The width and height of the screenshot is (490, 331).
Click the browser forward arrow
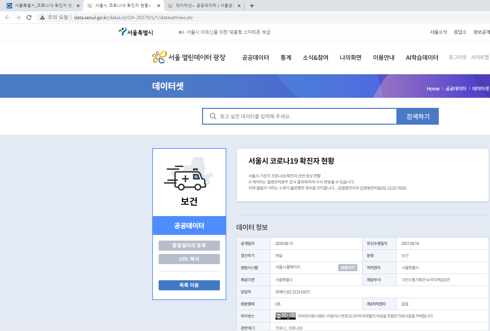click(x=18, y=17)
